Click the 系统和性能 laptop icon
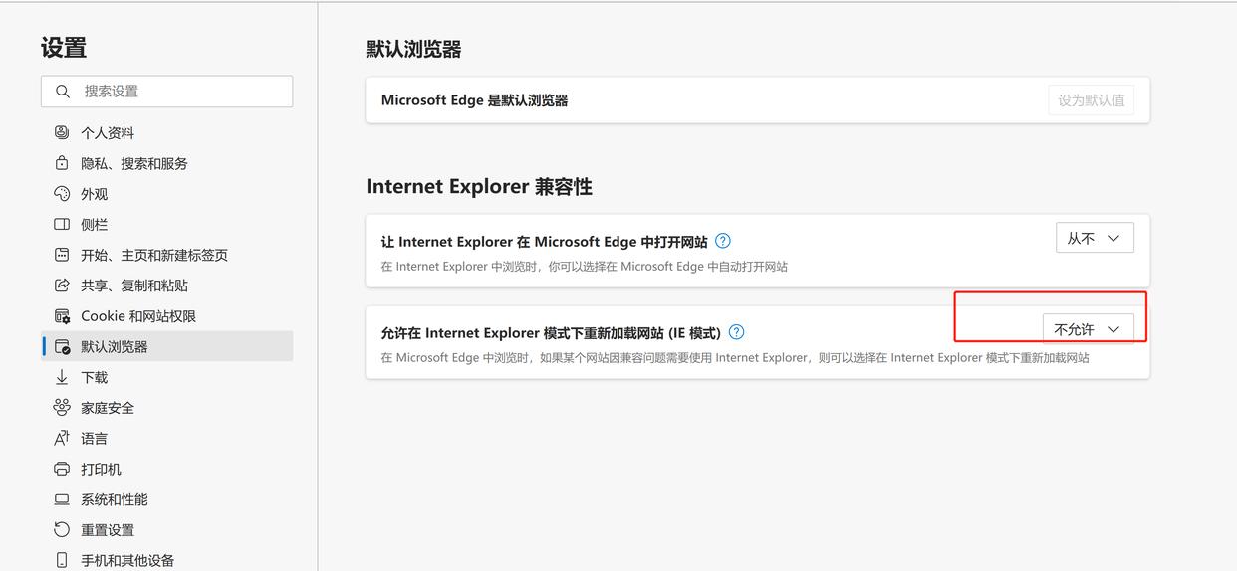The width and height of the screenshot is (1237, 571). point(62,499)
